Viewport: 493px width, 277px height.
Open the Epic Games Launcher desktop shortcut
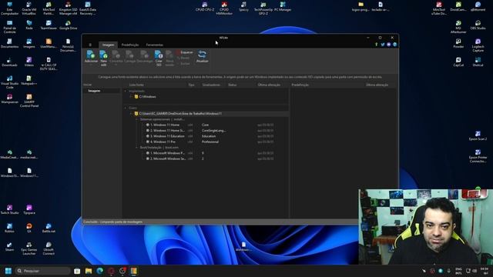[x=29, y=249]
